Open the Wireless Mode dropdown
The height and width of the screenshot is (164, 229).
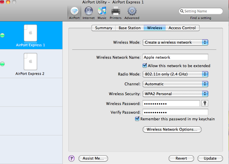pyautogui.click(x=175, y=43)
